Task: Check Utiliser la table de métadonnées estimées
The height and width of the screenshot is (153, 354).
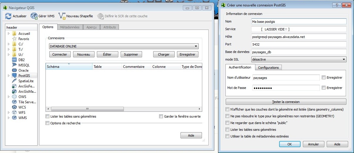Action: pyautogui.click(x=227, y=136)
